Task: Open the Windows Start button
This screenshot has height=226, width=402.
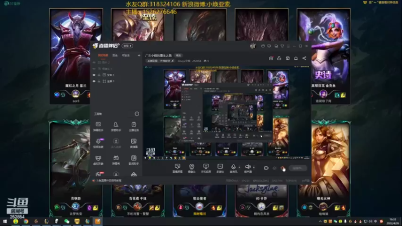Action: tap(5, 221)
